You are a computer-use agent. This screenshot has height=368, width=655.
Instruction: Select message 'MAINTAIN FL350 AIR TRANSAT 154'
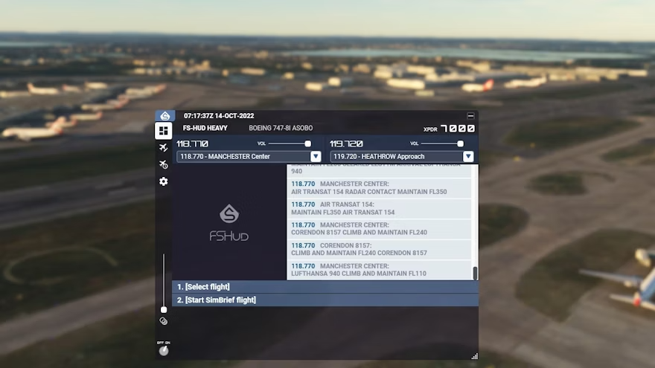[x=380, y=208]
